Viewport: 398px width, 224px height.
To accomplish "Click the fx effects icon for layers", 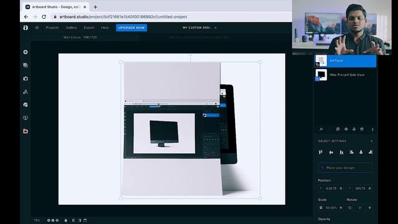I will 321,129.
